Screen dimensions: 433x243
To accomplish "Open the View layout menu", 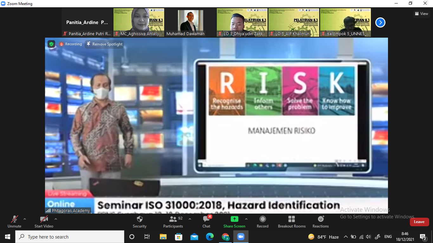I will (422, 14).
